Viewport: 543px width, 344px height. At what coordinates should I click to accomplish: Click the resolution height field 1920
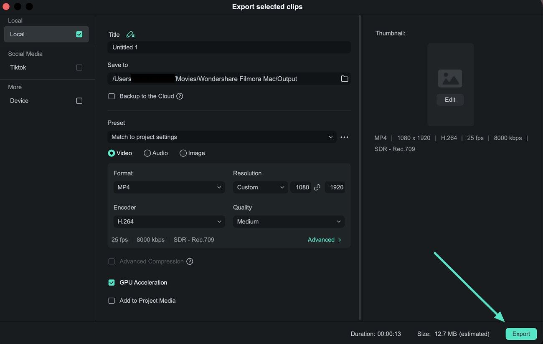coord(336,188)
